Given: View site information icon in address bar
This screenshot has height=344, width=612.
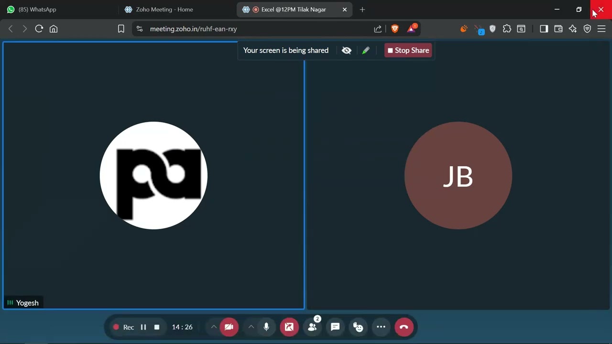Looking at the screenshot, I should [x=139, y=29].
